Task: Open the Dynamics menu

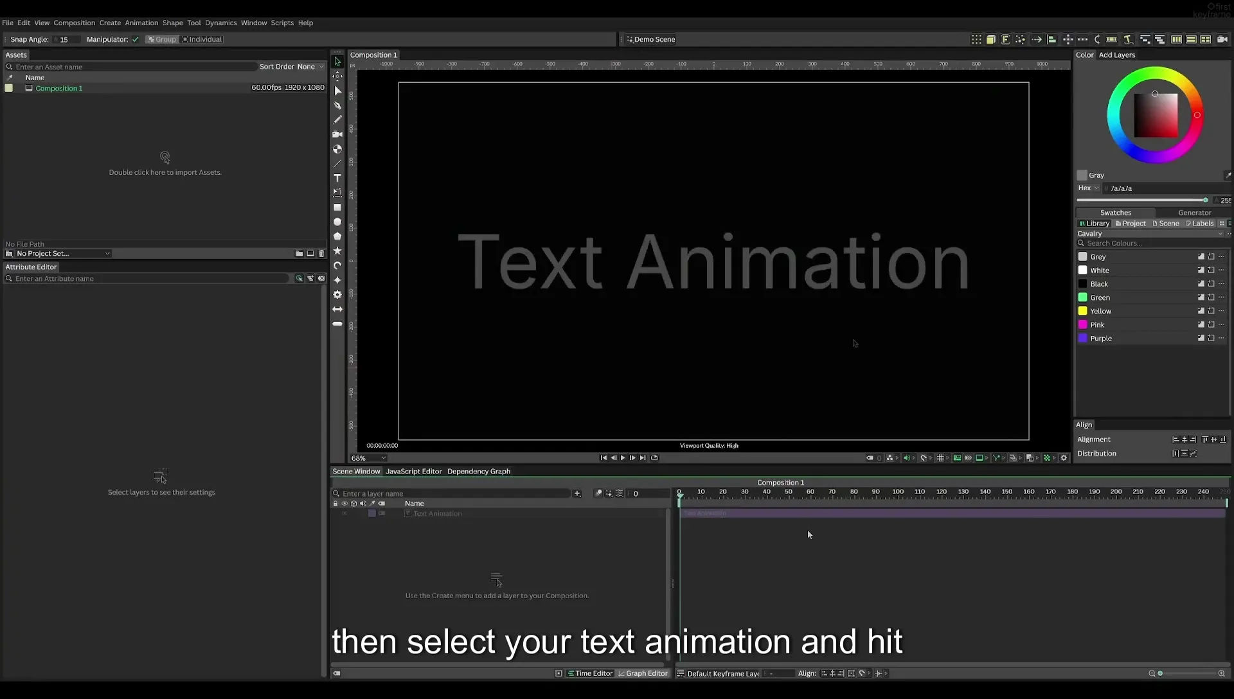Action: coord(220,23)
